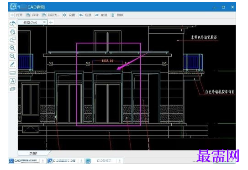The image size is (248, 170).
Task: Click the Zoom Out magnifier
Action: tap(12, 56)
